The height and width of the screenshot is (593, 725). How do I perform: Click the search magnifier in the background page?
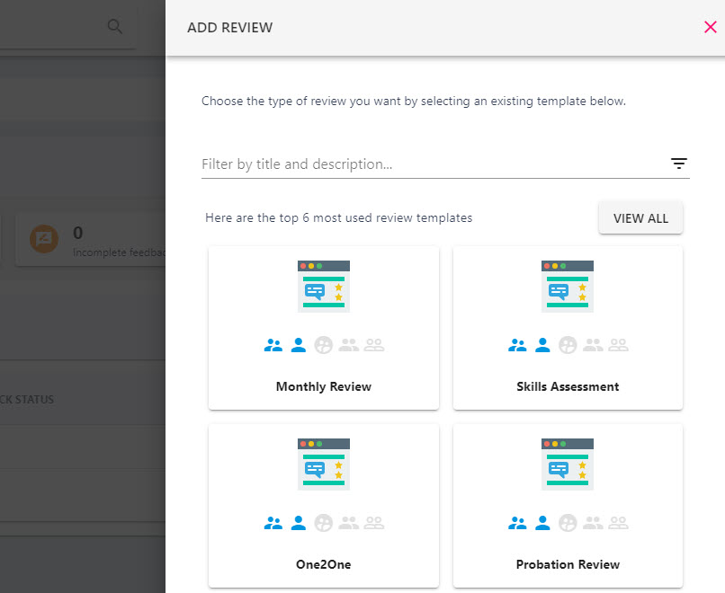(x=114, y=26)
